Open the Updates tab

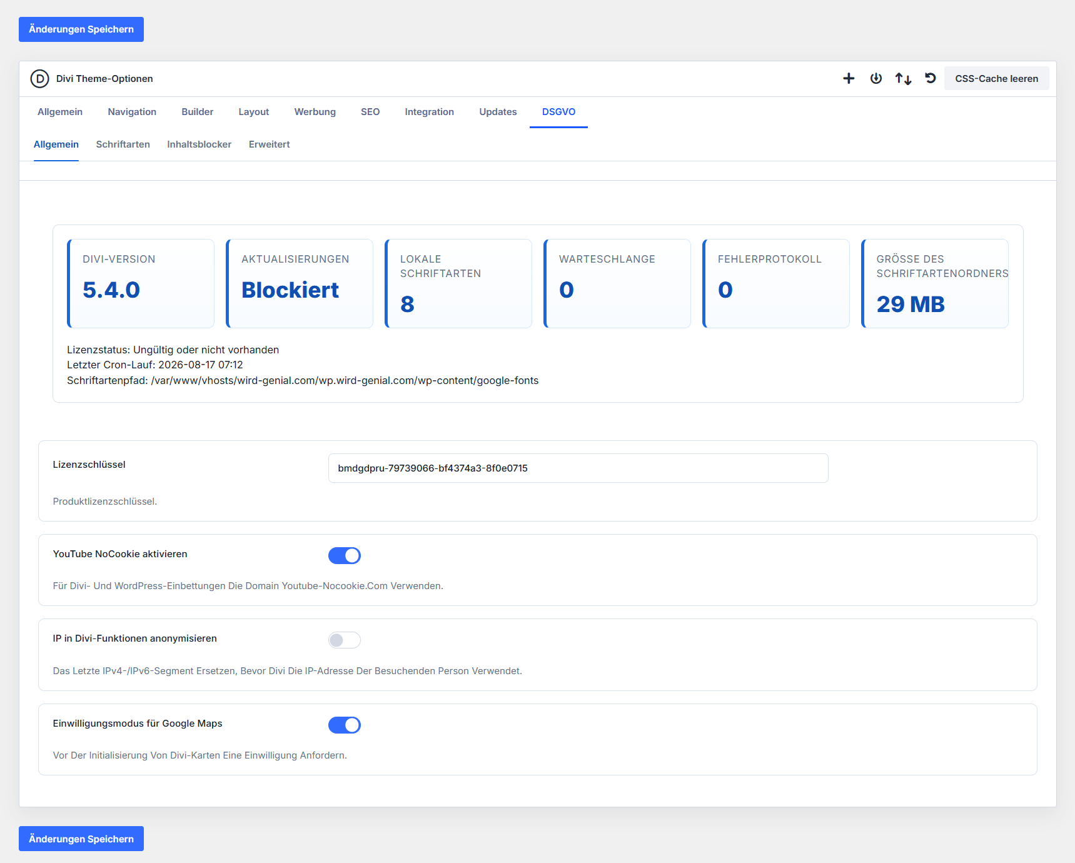tap(498, 112)
